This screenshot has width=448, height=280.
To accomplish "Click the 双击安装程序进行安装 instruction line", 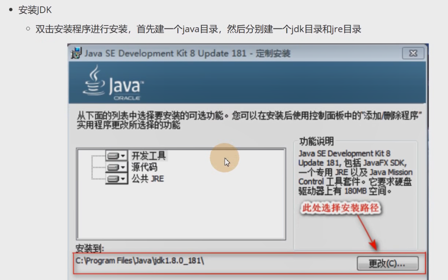I will pyautogui.click(x=198, y=29).
